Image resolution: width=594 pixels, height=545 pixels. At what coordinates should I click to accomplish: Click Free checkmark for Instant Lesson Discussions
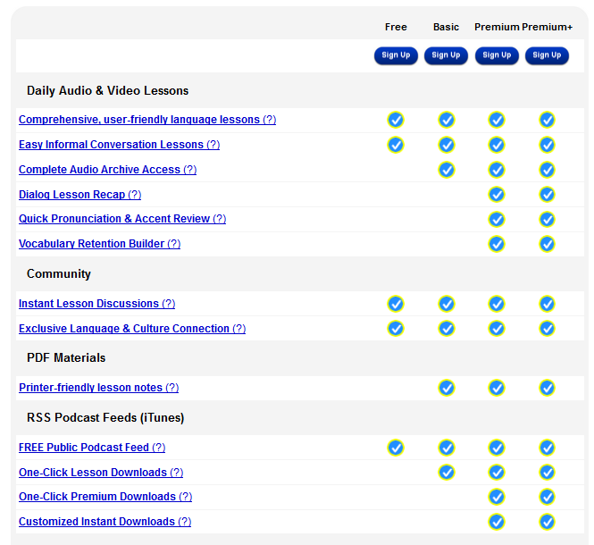[x=396, y=304]
